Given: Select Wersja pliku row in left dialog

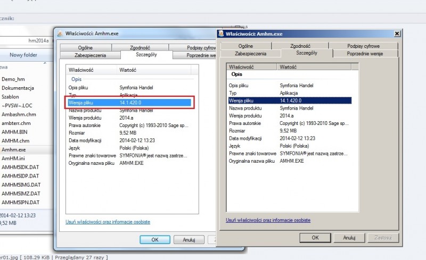Looking at the screenshot, I should pos(129,103).
